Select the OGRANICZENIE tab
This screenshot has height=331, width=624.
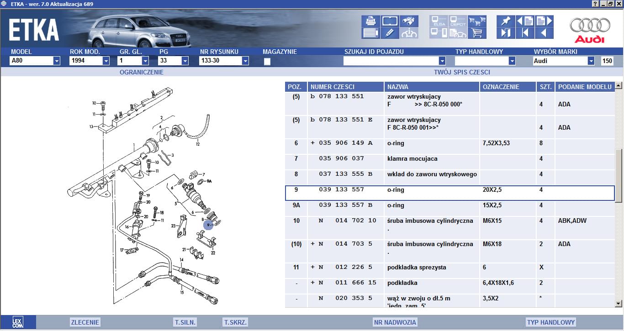(141, 72)
